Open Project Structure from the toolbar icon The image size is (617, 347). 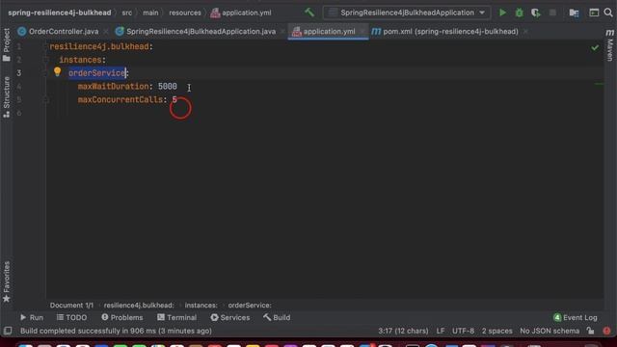coord(575,13)
